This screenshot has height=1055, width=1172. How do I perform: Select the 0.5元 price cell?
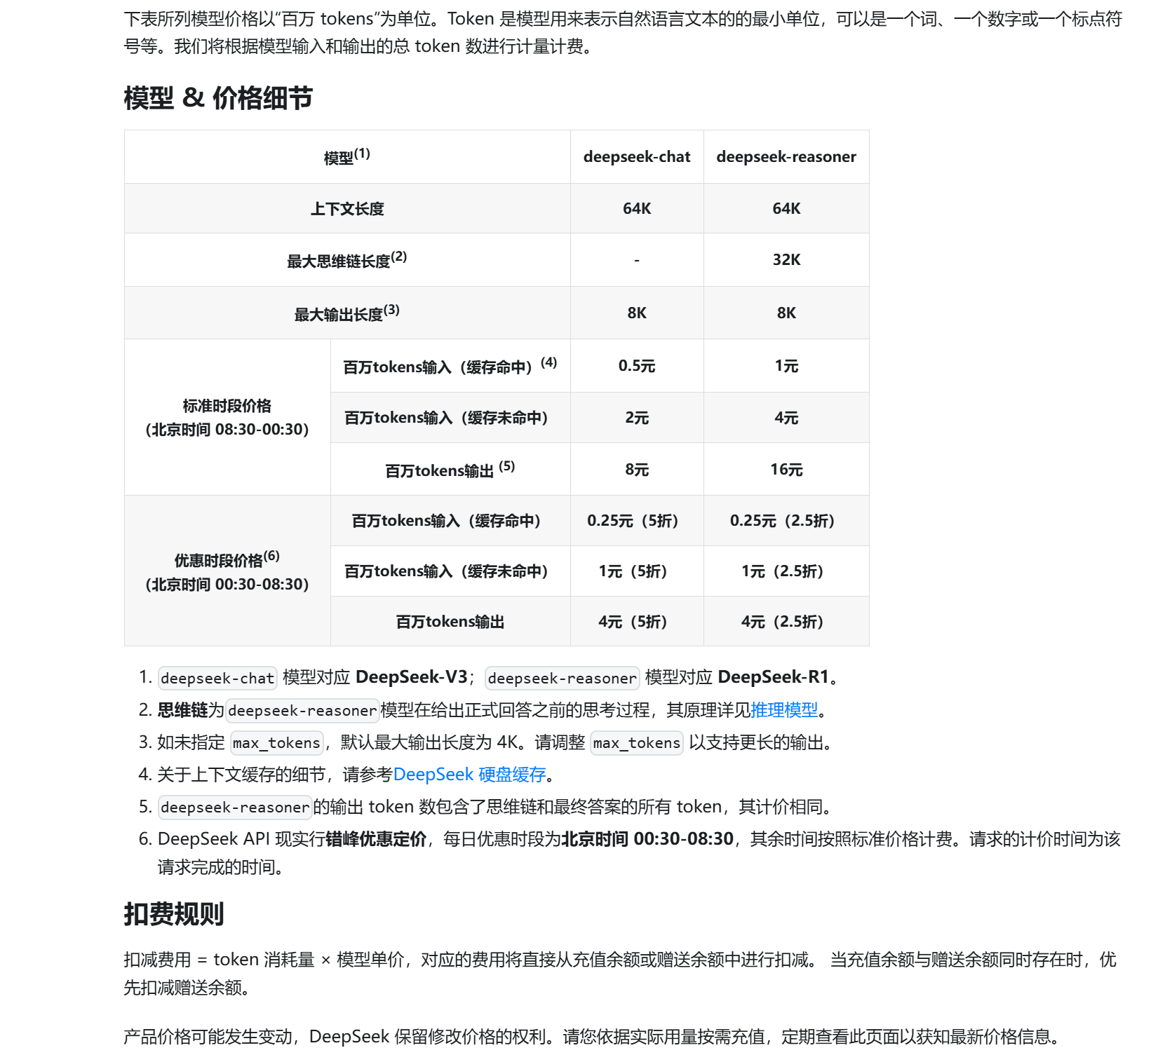(x=637, y=366)
